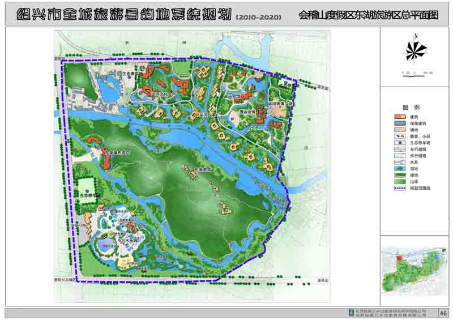Image resolution: width=453 pixels, height=320 pixels.
Task: Click the dashed 规划范围线 legend symbol
Action: click(x=399, y=188)
